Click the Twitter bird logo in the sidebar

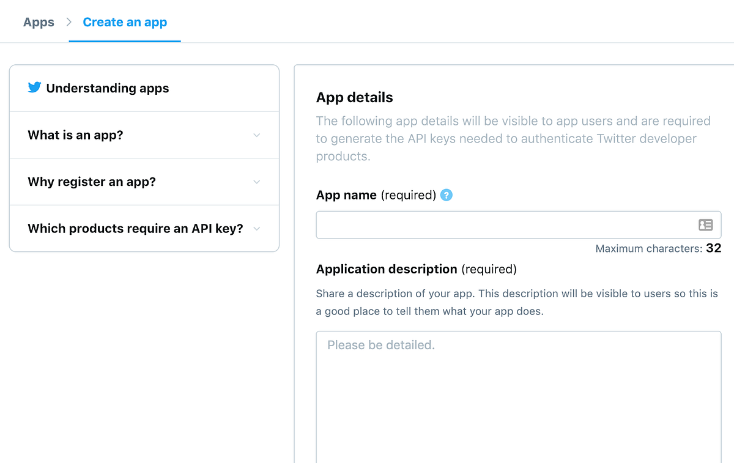tap(34, 87)
